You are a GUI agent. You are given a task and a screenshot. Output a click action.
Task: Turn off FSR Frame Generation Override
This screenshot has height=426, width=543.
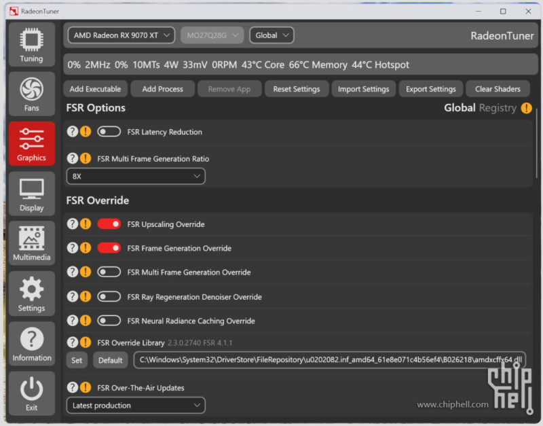coord(109,248)
